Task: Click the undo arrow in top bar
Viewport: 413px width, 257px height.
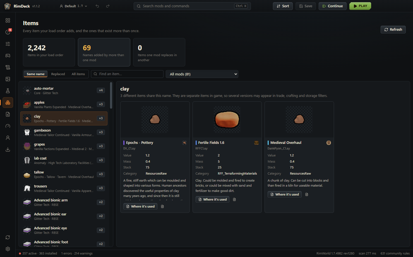Action: (97, 6)
